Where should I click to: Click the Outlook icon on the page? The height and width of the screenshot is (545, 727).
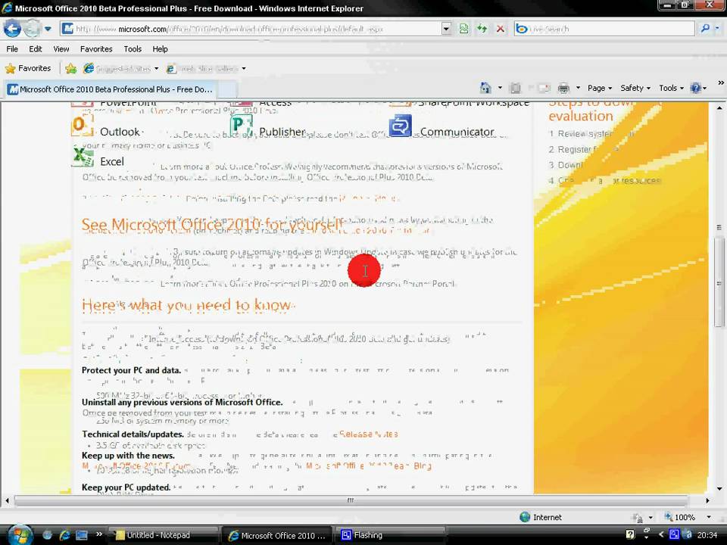[82, 125]
